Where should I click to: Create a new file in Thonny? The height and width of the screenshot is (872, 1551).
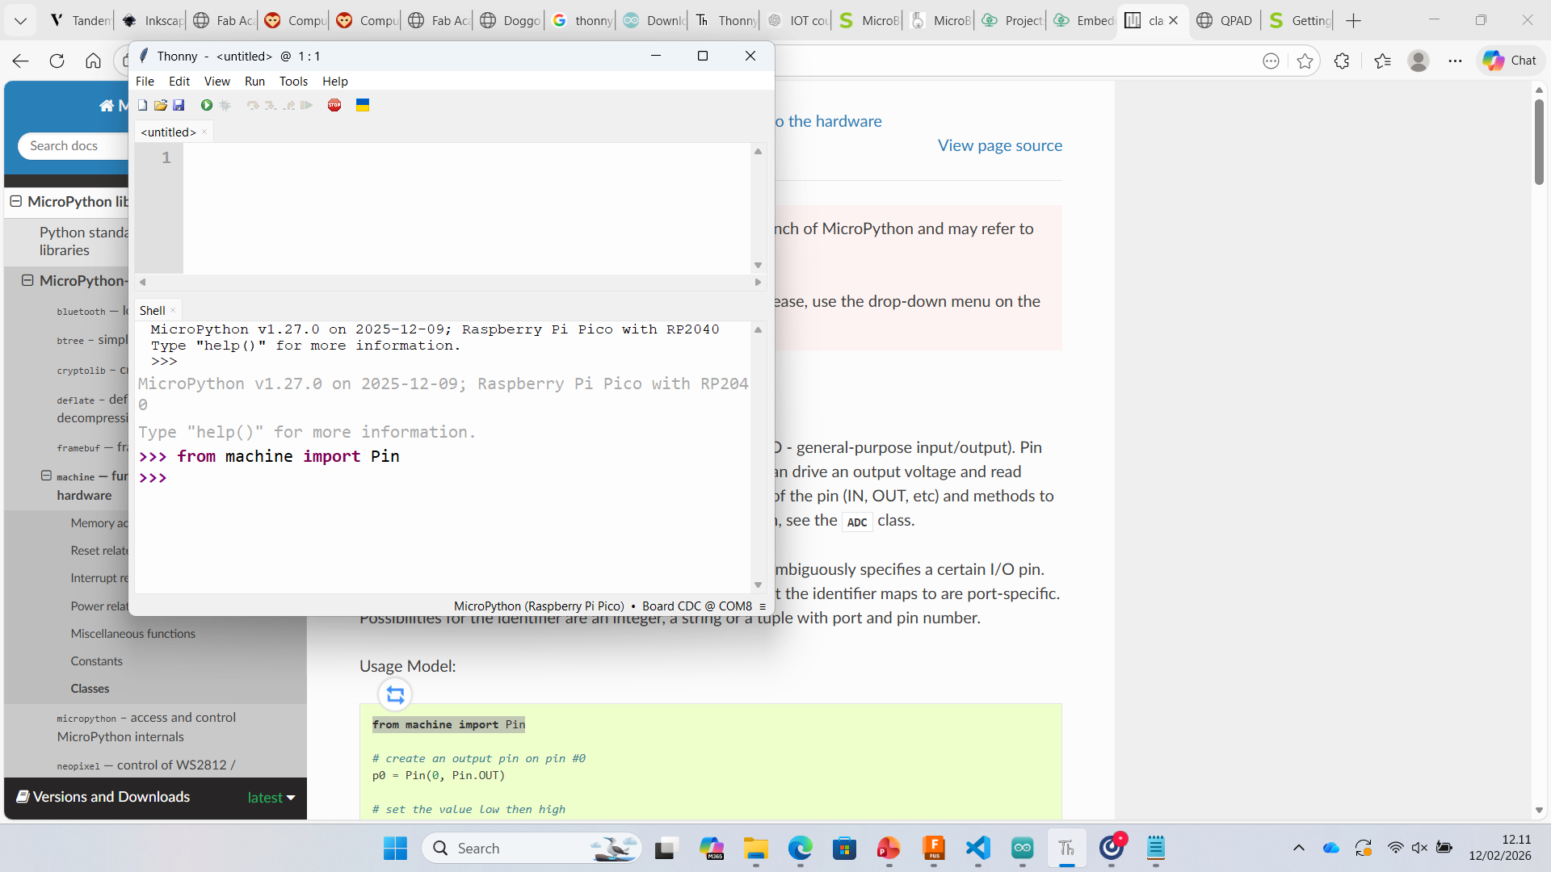point(142,105)
